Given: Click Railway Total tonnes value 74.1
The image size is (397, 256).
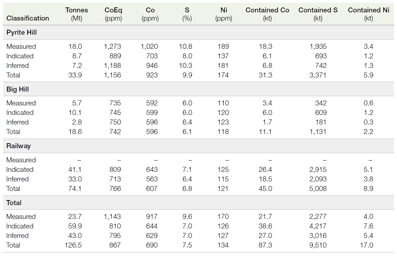Looking at the screenshot, I should (x=75, y=189).
